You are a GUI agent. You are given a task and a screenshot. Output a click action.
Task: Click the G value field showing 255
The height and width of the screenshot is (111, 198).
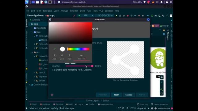pos(62,59)
